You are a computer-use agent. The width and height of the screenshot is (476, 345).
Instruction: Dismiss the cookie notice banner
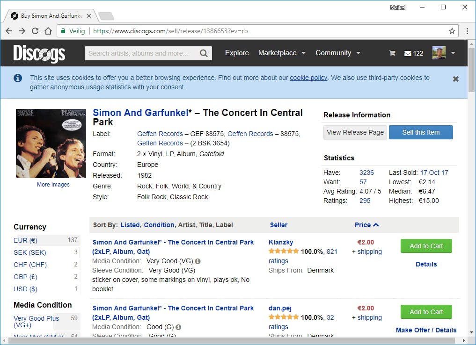(456, 79)
